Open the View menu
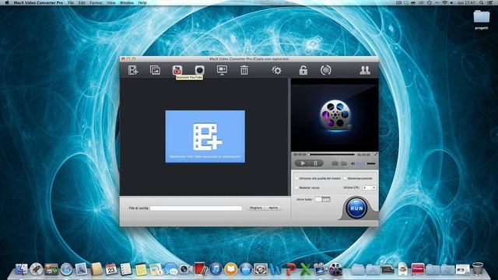498x280 pixels. click(110, 2)
